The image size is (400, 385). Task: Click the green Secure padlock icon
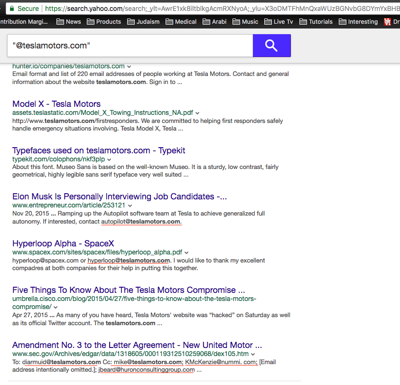tap(12, 9)
